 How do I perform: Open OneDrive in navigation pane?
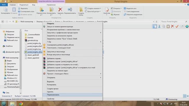pyautogui.click(x=8, y=46)
